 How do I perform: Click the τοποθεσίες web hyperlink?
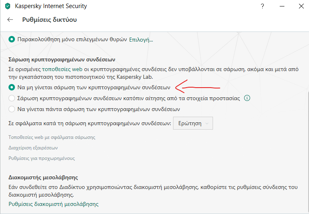(x=62, y=69)
